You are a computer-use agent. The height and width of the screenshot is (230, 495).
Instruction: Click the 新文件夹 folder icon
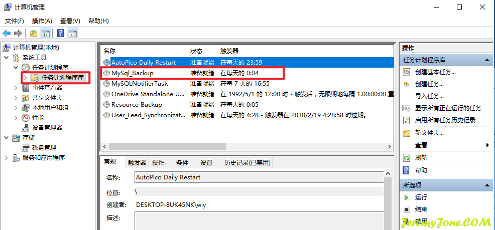pyautogui.click(x=406, y=133)
